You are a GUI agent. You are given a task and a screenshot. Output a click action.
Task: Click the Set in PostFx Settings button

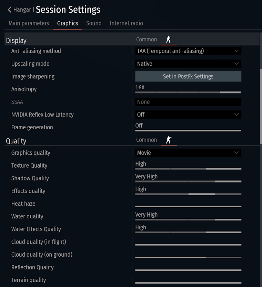[x=188, y=76]
